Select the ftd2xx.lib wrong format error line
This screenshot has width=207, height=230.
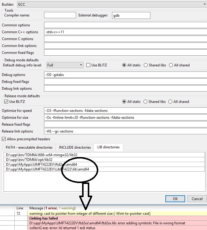(x=107, y=223)
